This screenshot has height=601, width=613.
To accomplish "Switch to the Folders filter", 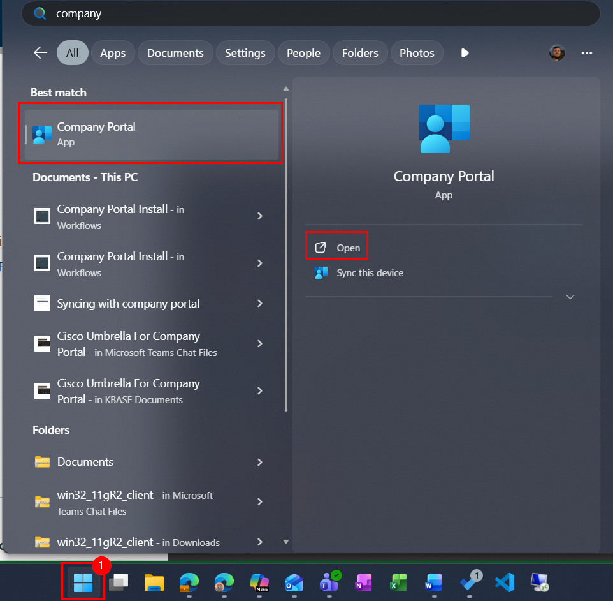I will (360, 53).
